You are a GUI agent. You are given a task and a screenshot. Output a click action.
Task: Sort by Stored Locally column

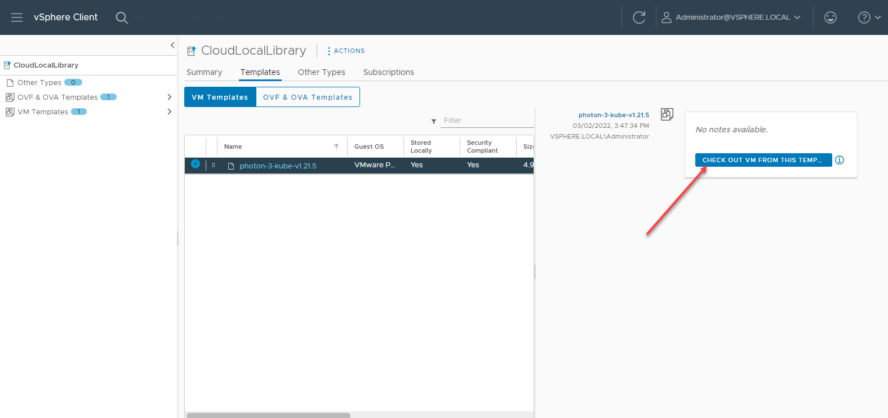421,146
